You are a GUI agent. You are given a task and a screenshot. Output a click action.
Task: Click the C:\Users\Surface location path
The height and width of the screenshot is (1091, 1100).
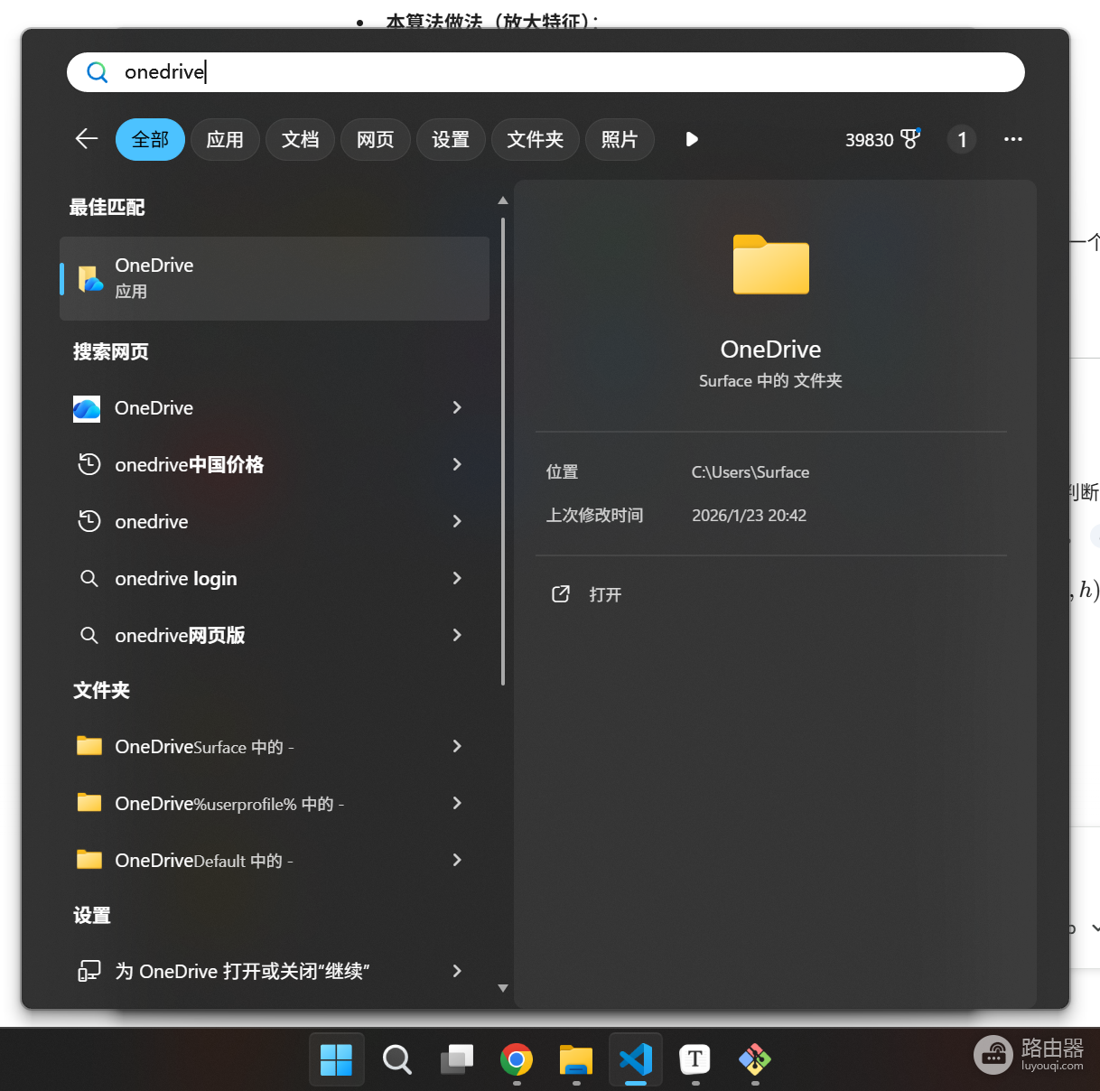[x=750, y=472]
